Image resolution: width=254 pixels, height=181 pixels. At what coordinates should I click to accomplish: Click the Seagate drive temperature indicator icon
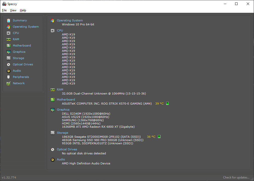[x=159, y=137]
